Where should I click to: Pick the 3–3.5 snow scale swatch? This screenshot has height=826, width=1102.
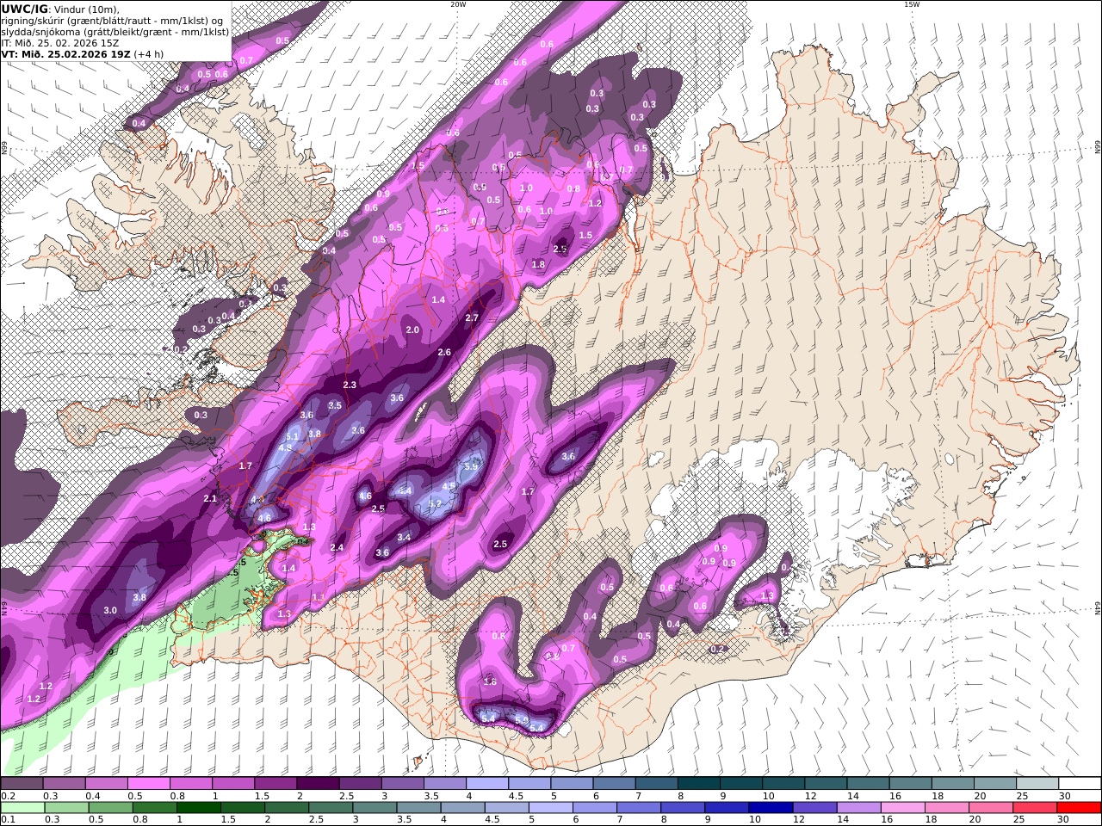click(x=402, y=783)
